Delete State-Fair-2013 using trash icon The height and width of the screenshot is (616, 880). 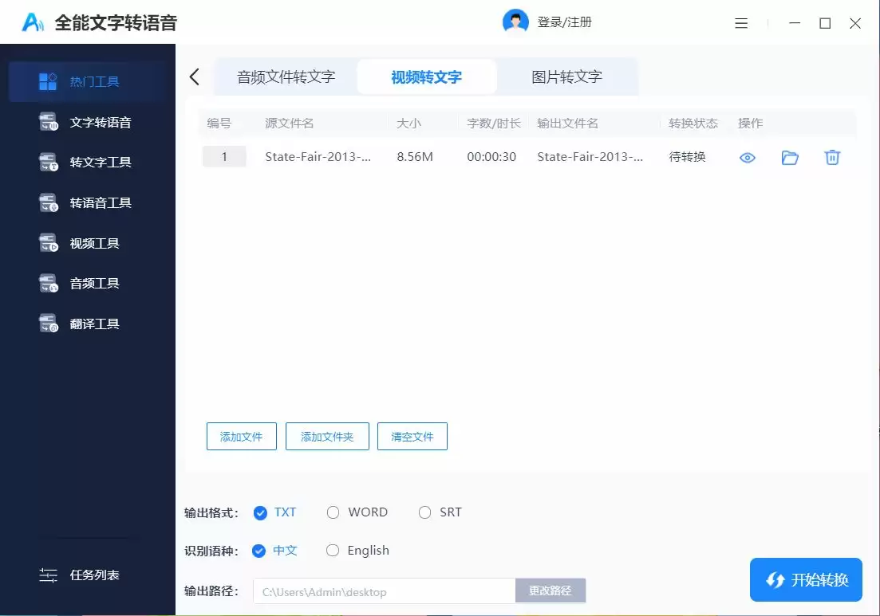832,157
